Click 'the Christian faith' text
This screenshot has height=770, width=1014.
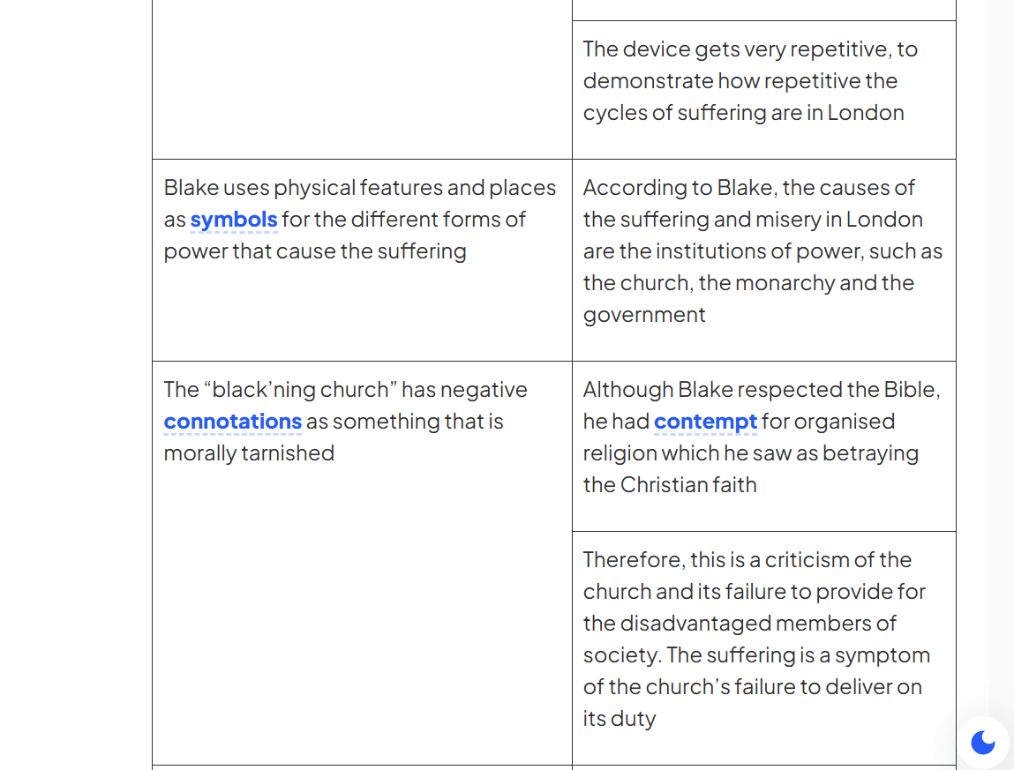pyautogui.click(x=670, y=485)
